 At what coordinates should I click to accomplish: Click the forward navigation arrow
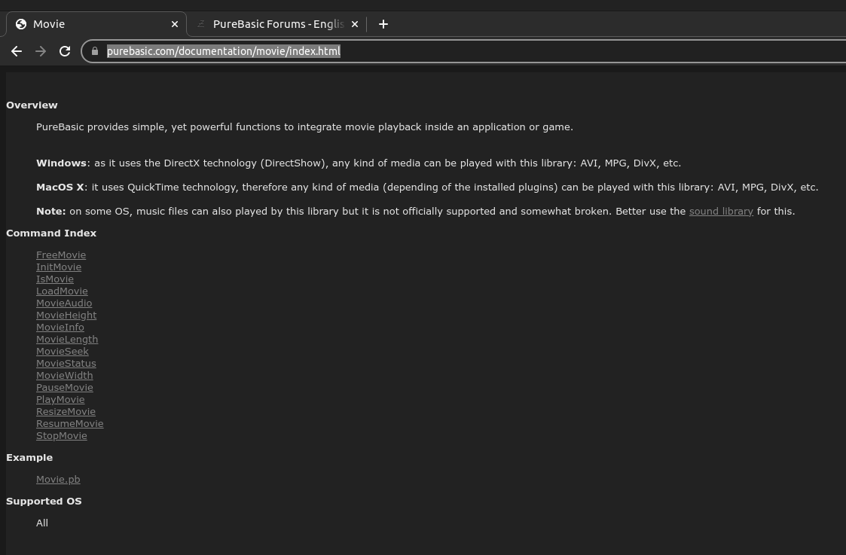coord(41,51)
